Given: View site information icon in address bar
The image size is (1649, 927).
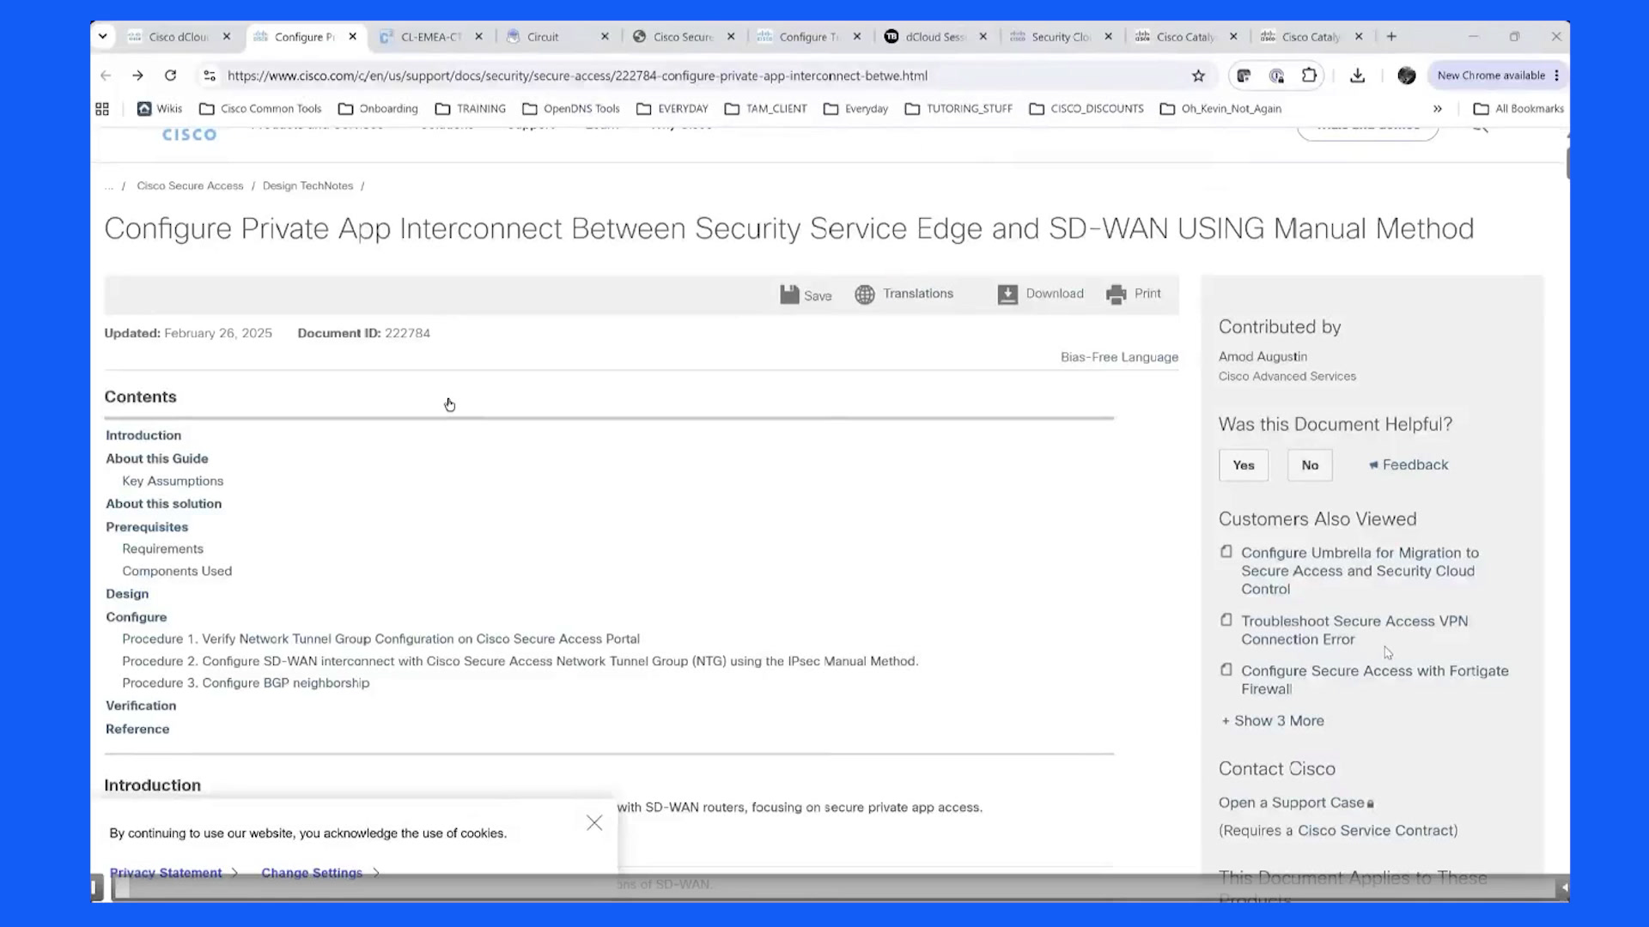Looking at the screenshot, I should click(210, 76).
